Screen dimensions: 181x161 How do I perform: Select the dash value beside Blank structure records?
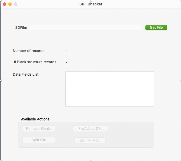point(66,62)
